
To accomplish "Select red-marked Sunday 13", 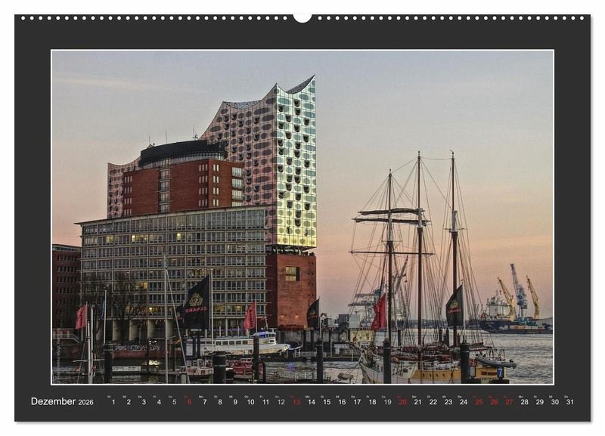I will pos(296,402).
